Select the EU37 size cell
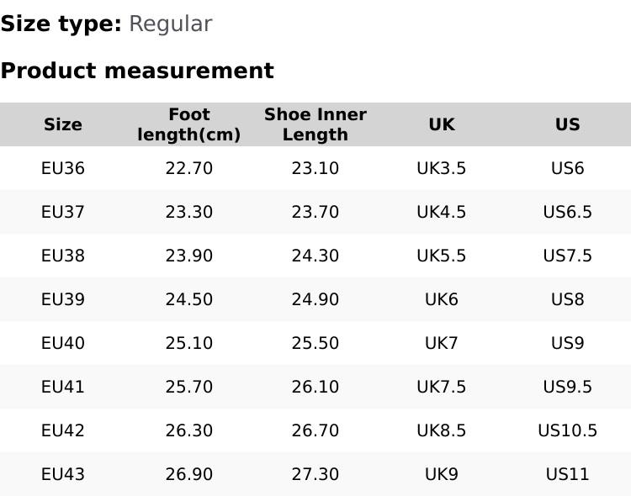The height and width of the screenshot is (496, 631). tap(63, 212)
